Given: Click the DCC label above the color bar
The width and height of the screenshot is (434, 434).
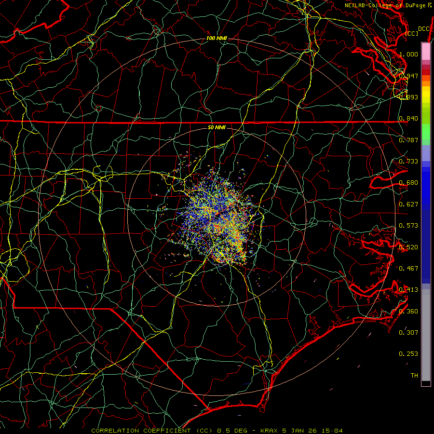Looking at the screenshot, I should click(424, 29).
